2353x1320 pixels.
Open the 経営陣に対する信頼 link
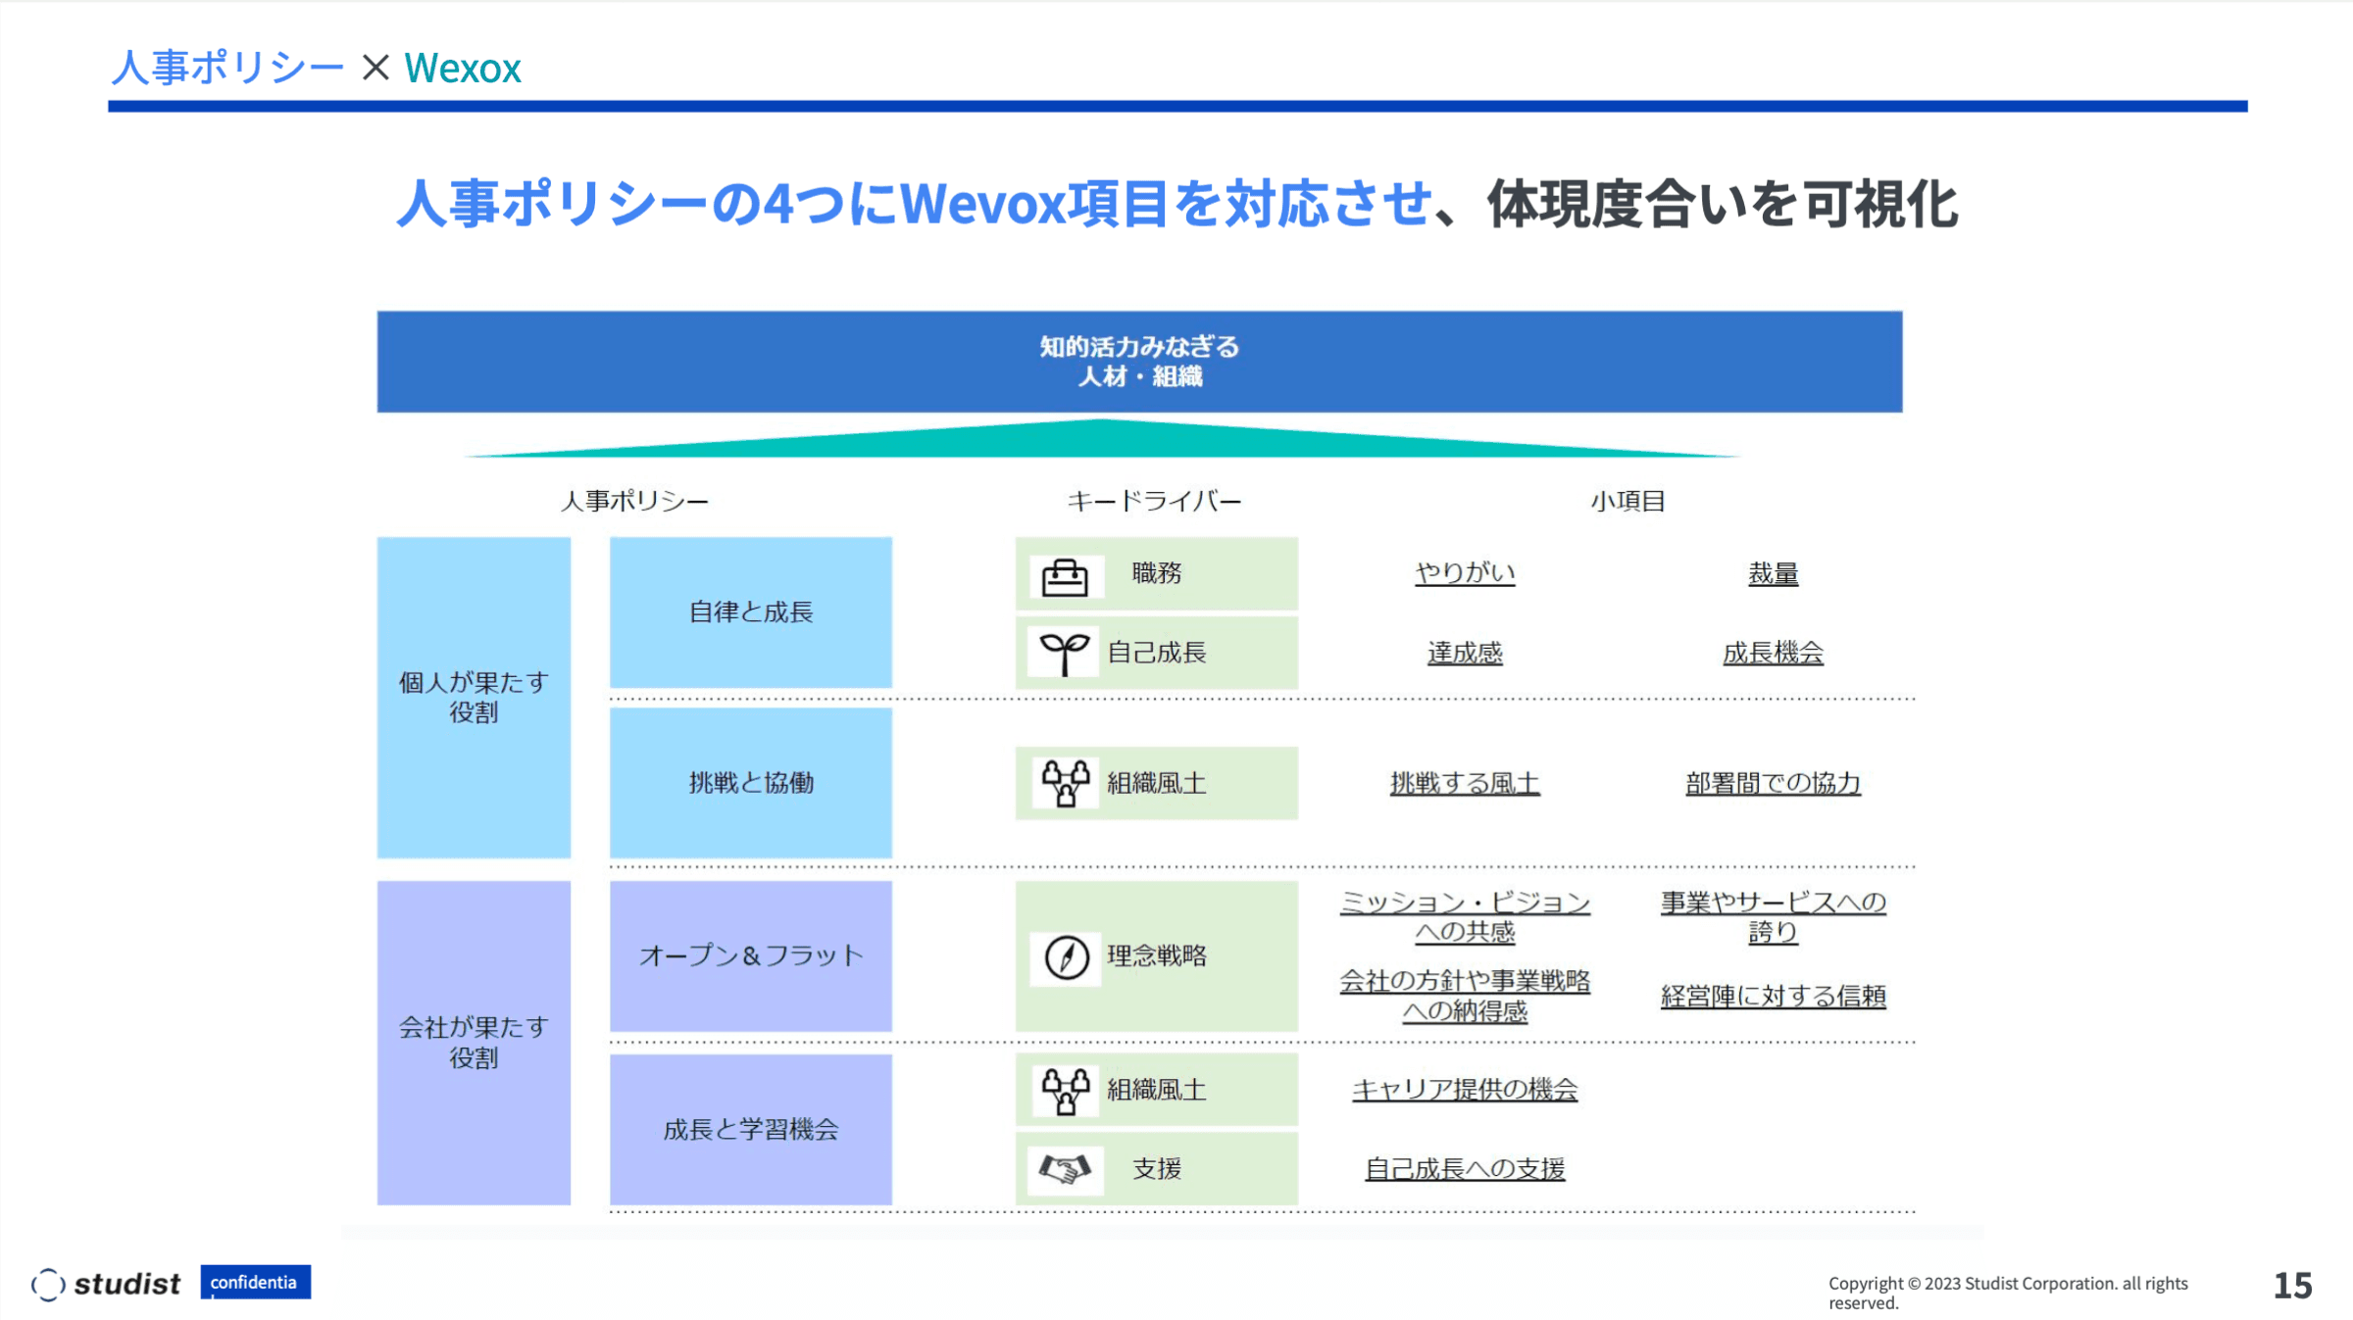pos(1773,997)
